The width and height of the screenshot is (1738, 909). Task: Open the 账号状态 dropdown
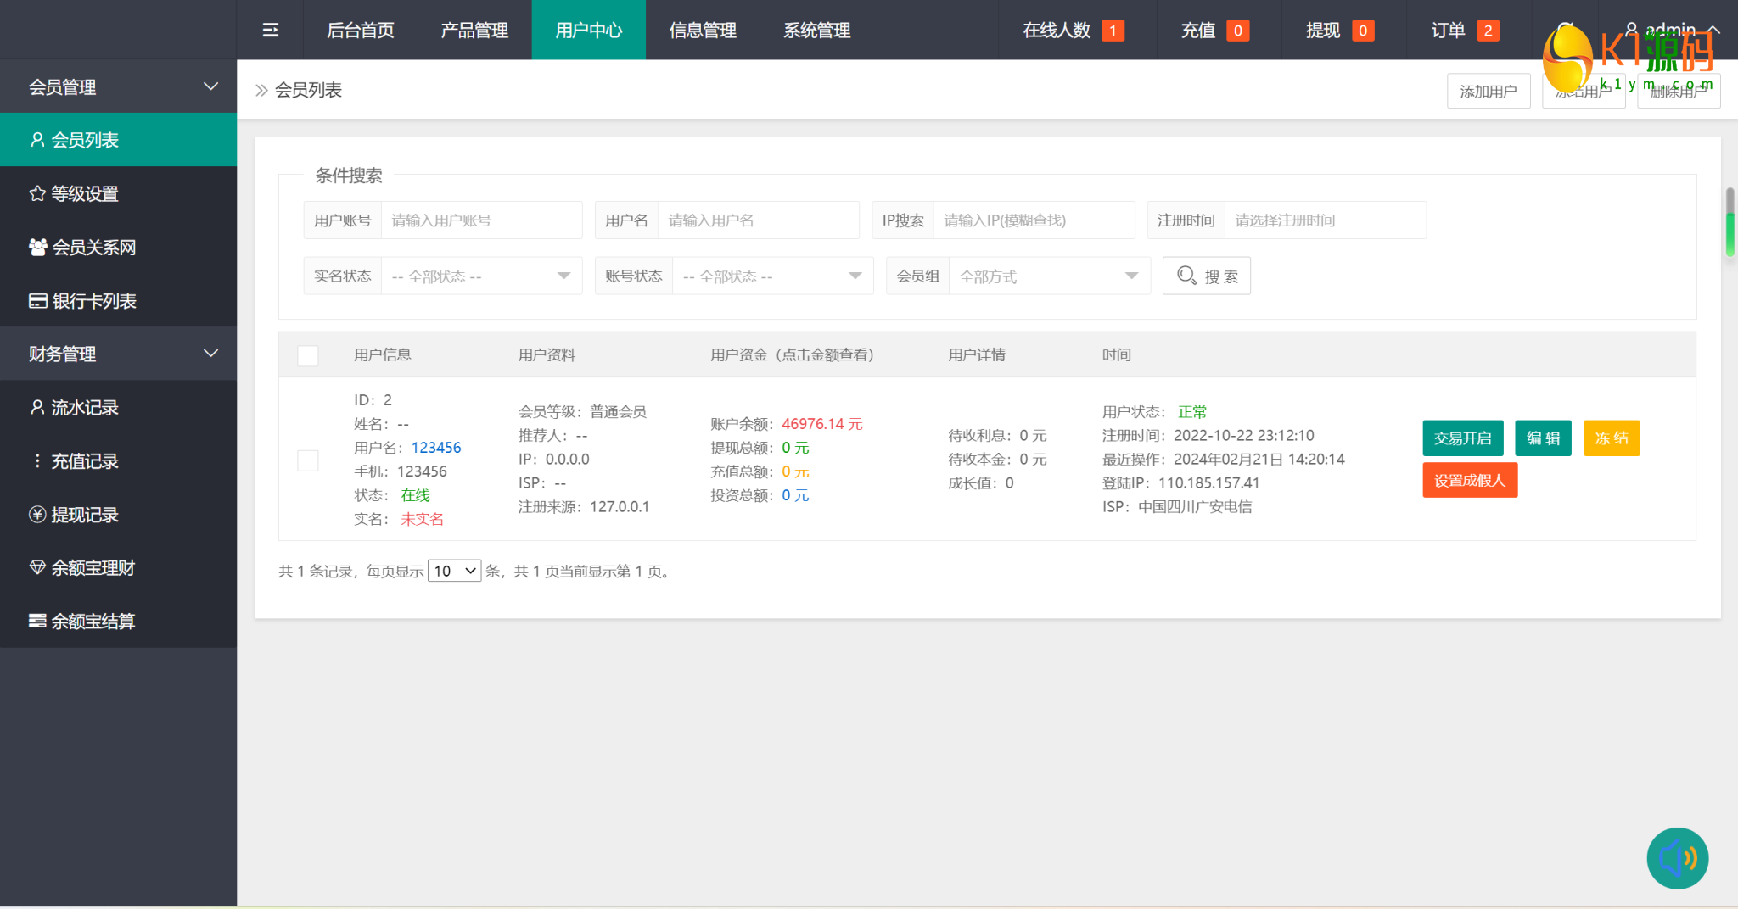[772, 276]
